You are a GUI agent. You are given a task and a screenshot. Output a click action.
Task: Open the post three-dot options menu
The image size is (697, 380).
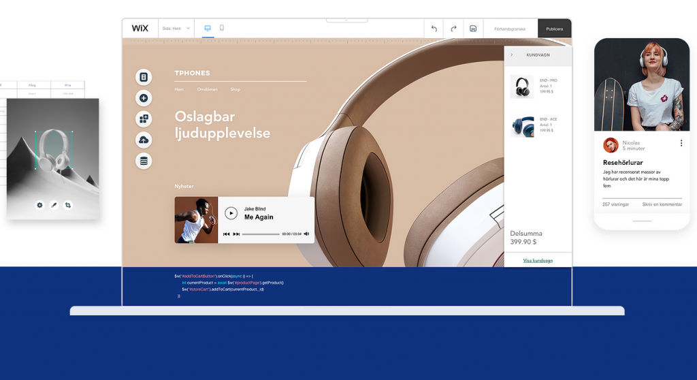(x=681, y=143)
